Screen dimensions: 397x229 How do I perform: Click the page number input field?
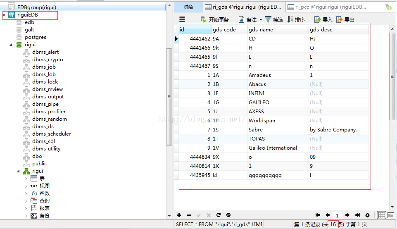click(337, 215)
